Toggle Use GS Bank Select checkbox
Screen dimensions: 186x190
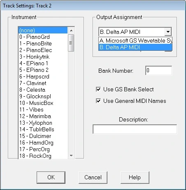click(98, 89)
